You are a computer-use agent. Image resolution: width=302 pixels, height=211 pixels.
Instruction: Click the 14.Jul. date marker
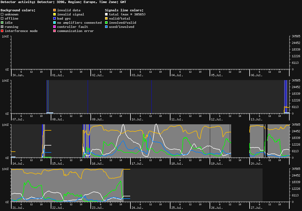click(x=18, y=163)
